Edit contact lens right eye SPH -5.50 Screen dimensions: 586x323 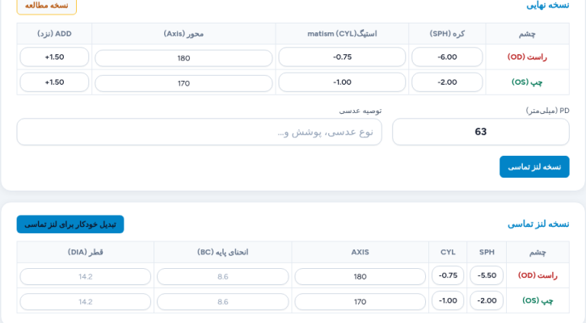[487, 275]
